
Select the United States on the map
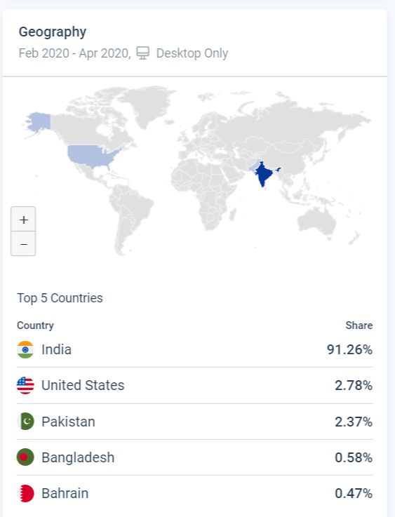pyautogui.click(x=93, y=156)
